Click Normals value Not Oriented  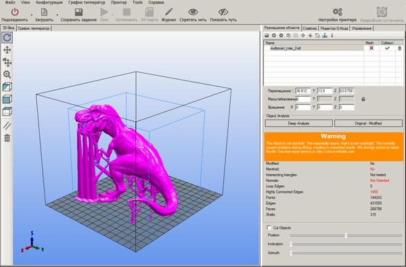(380, 180)
